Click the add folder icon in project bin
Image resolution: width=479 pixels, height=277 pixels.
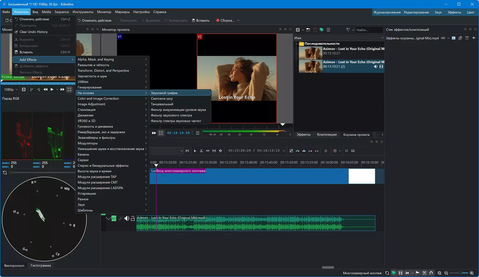click(x=308, y=30)
